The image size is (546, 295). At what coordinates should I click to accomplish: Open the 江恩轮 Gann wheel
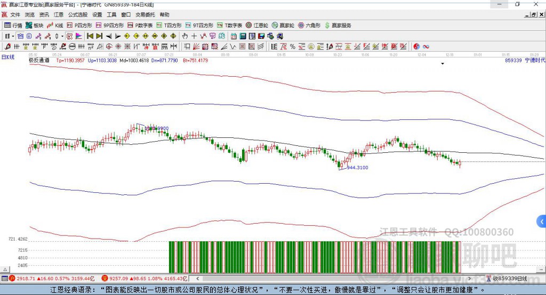[257, 26]
